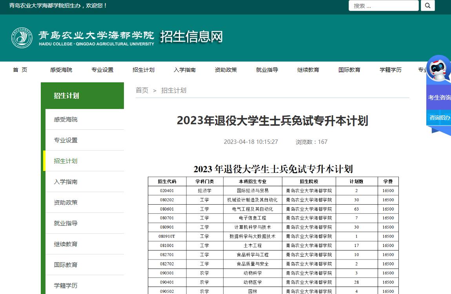Open 就业指导 in top navigation bar
Screen dimensions: 451x294
coord(267,70)
